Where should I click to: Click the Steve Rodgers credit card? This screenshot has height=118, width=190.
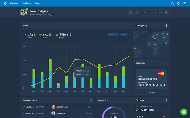[x=151, y=79]
